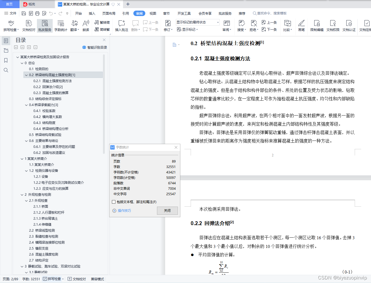The height and width of the screenshot is (283, 371).
Task: Undo last action in quick access bar
Action: coord(51,13)
